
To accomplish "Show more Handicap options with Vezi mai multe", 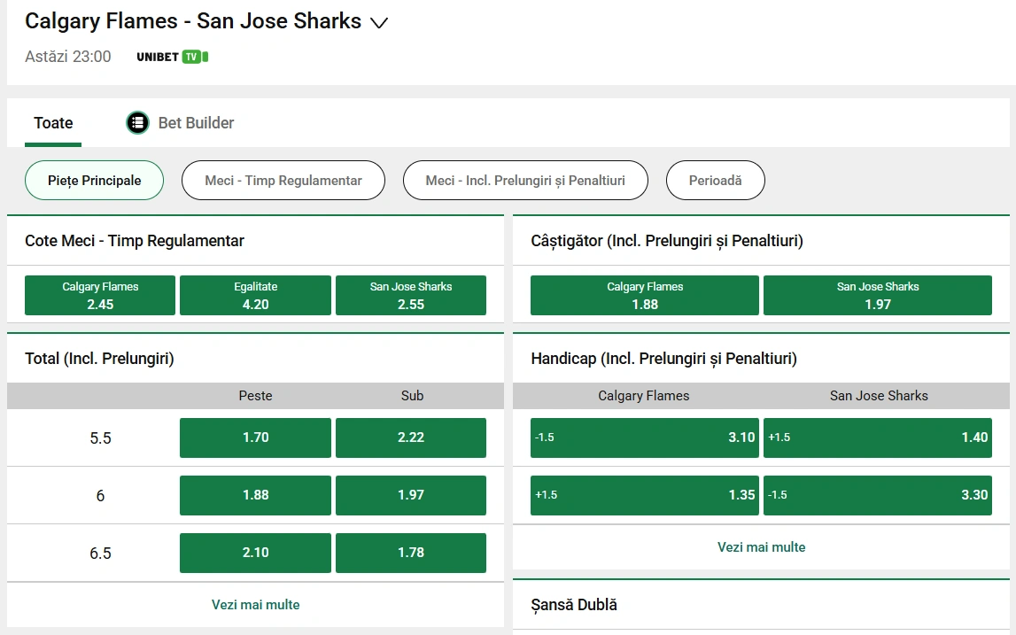I will 761,546.
